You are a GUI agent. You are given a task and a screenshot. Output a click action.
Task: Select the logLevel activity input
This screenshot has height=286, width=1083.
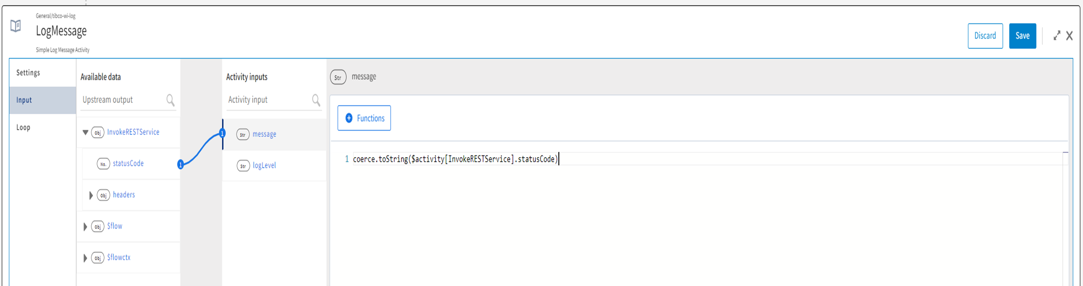pyautogui.click(x=264, y=166)
